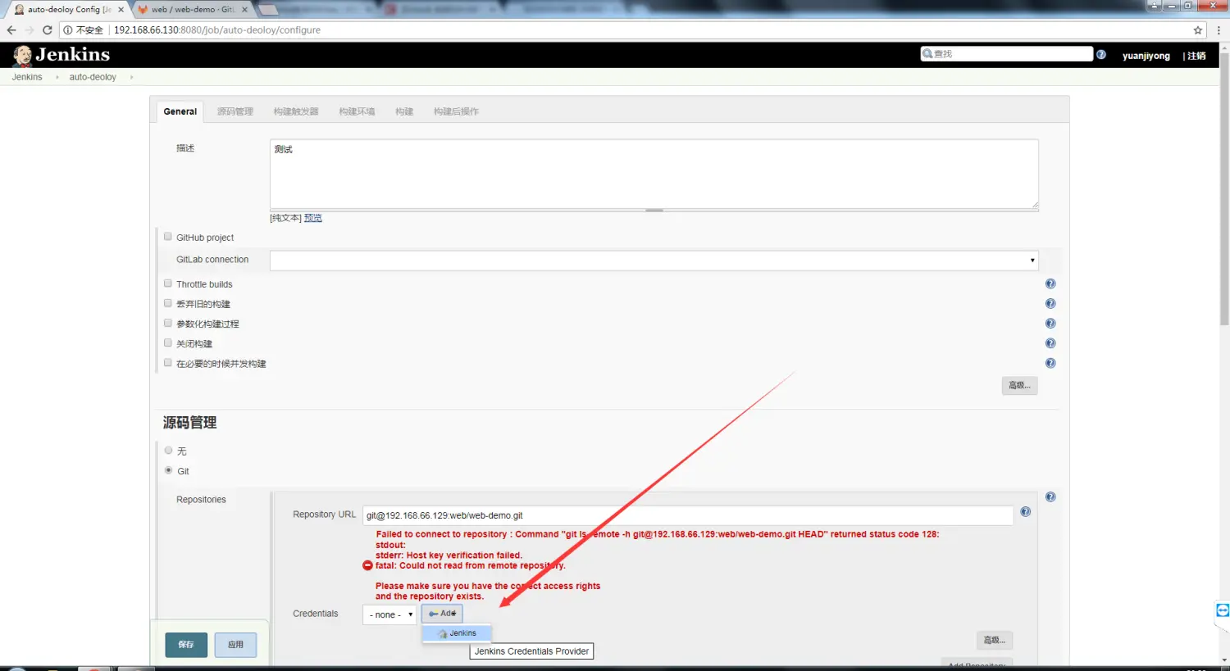Bookmark page with star icon

1198,29
